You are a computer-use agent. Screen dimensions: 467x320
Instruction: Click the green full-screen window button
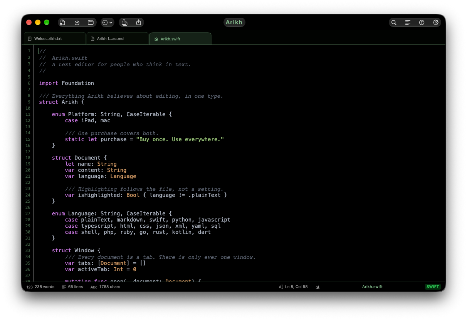pyautogui.click(x=47, y=22)
